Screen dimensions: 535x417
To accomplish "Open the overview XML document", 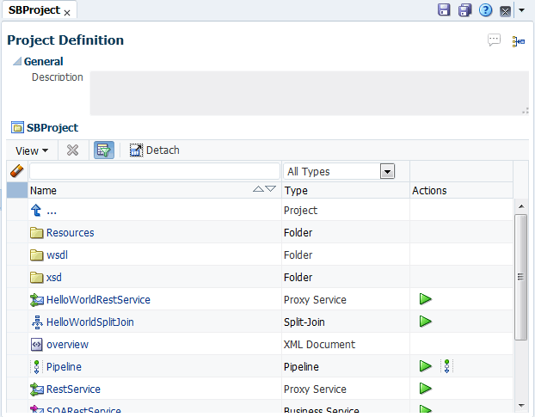I will [x=67, y=345].
